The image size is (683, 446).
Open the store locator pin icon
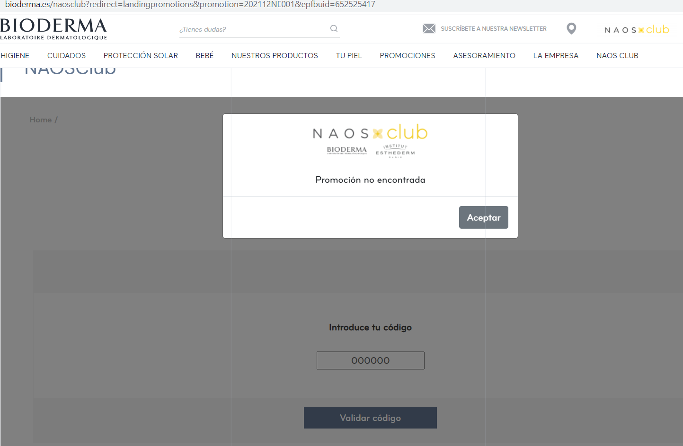click(x=571, y=29)
